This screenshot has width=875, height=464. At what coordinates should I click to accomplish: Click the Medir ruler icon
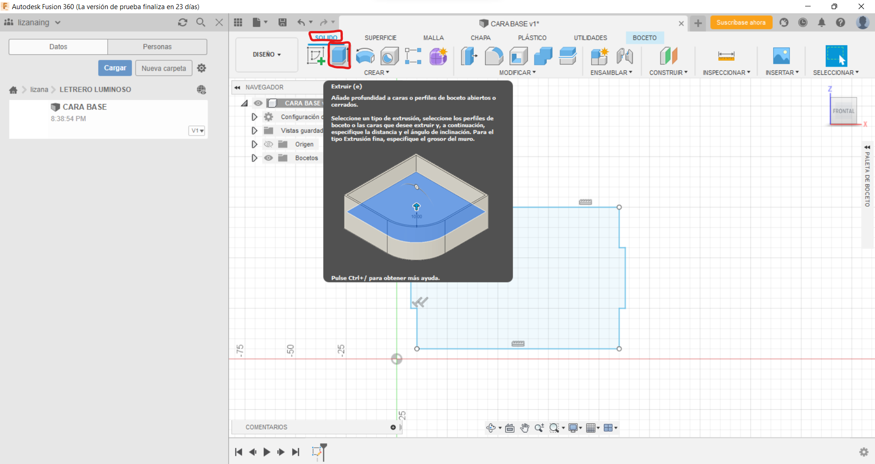click(x=726, y=56)
